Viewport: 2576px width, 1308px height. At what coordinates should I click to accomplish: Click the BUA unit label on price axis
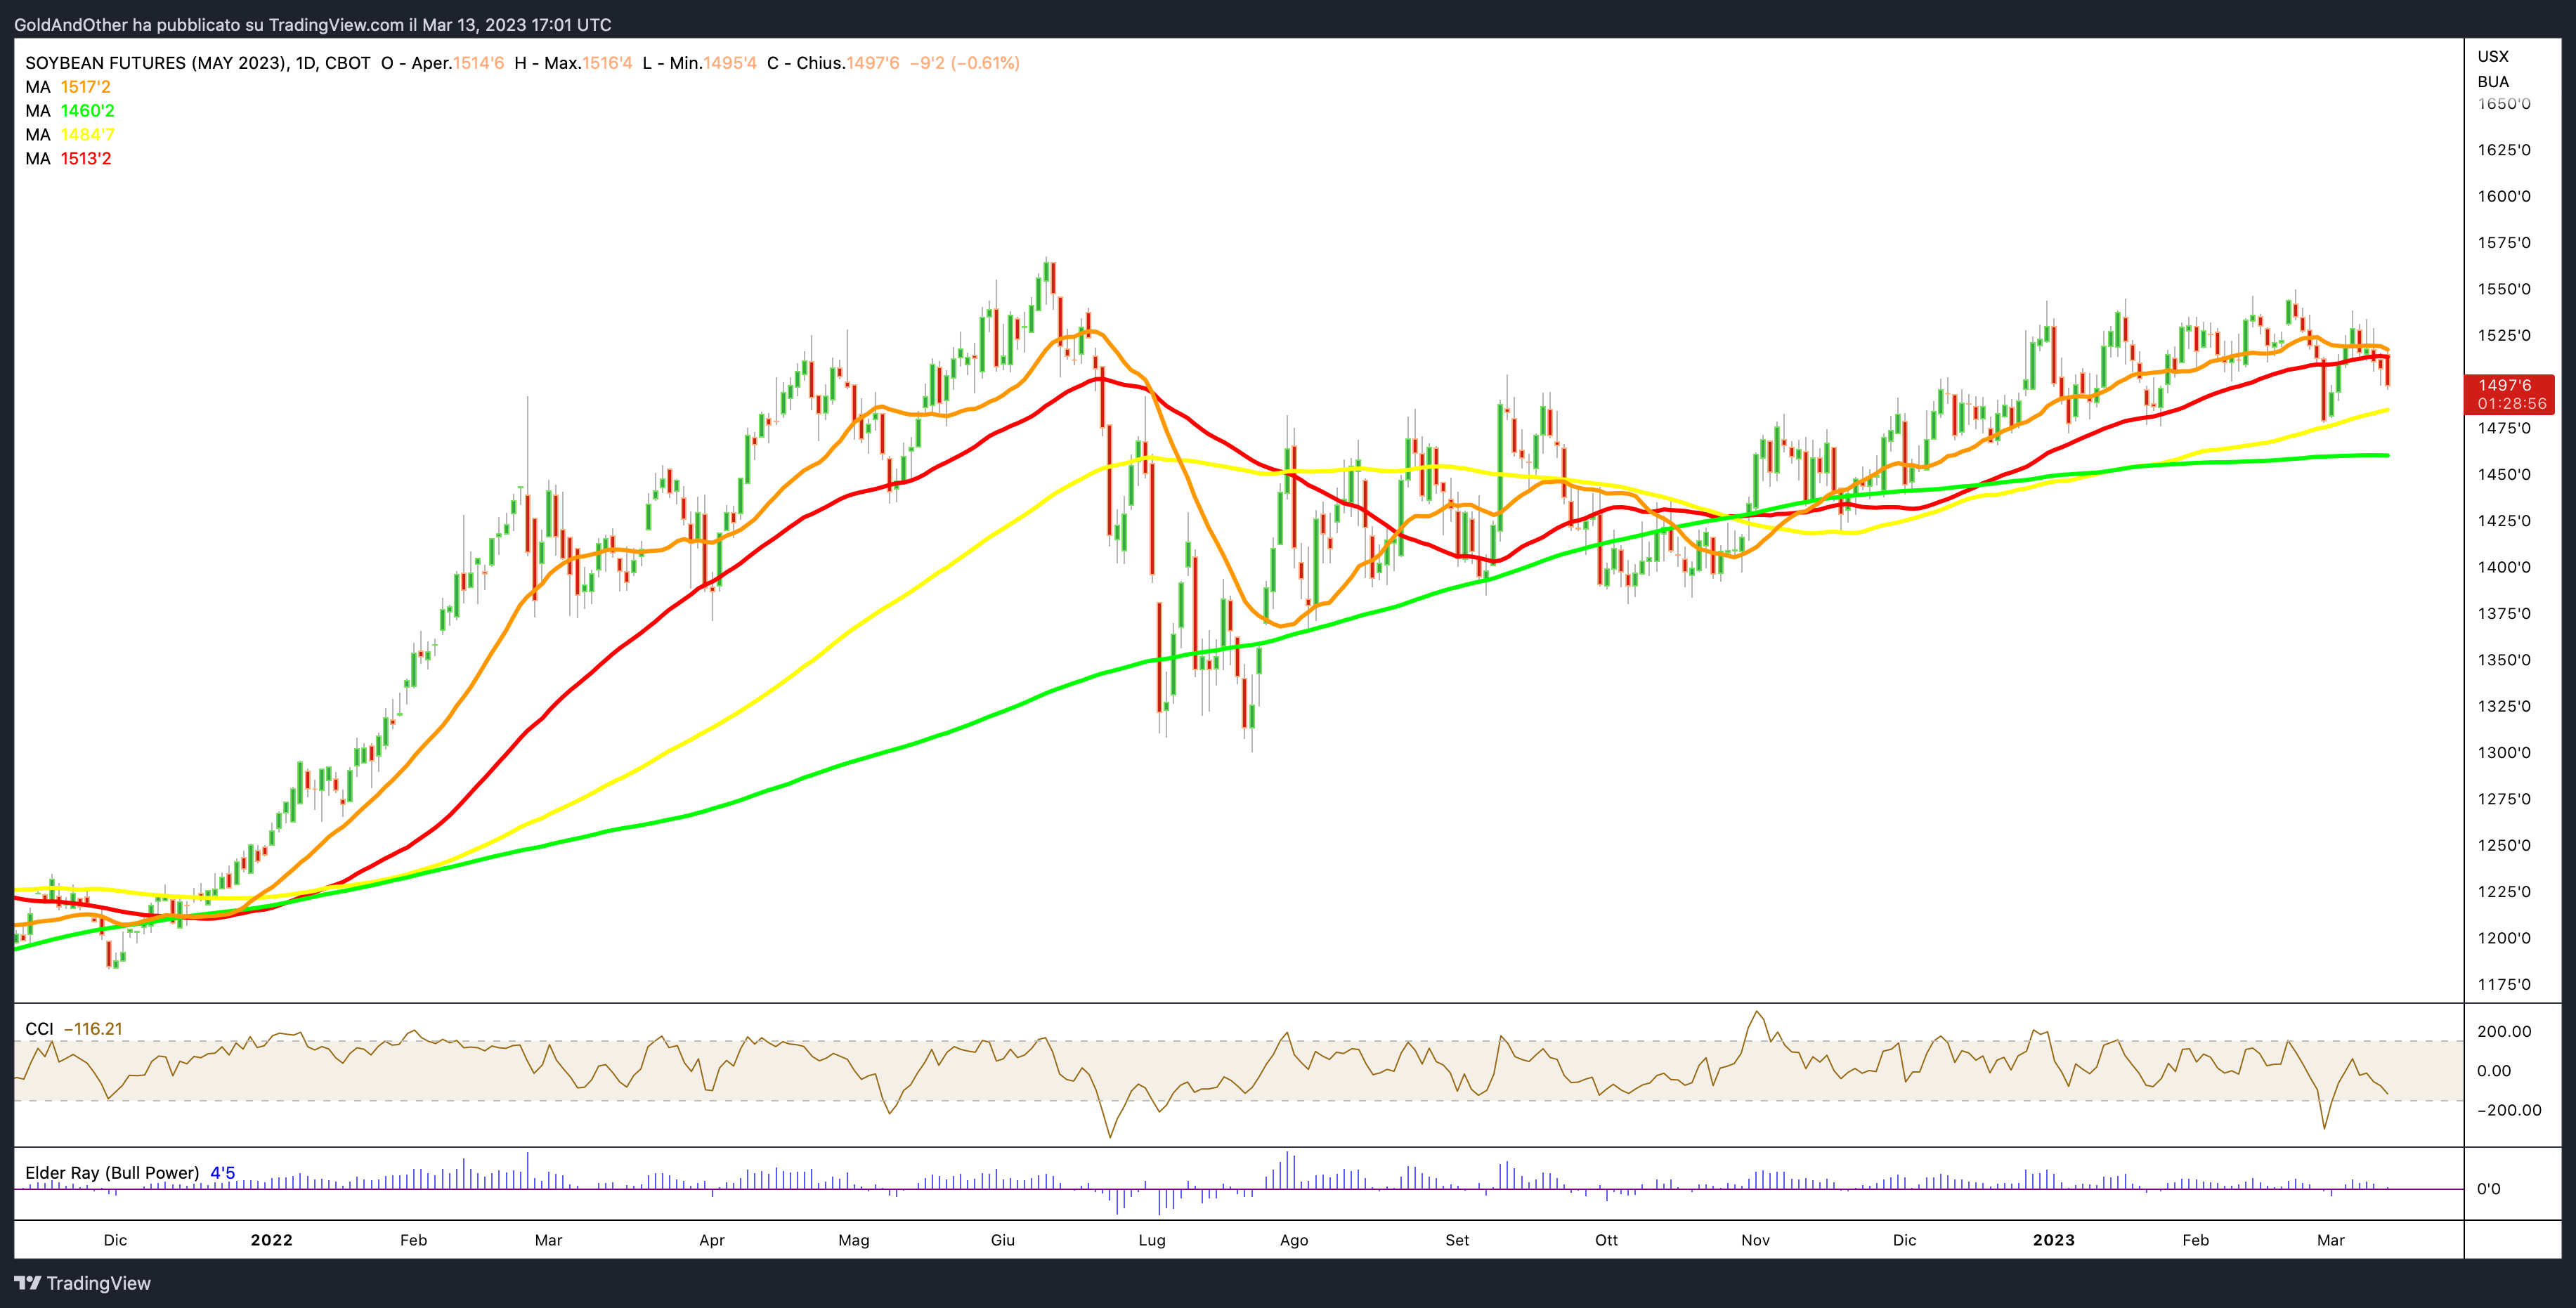pyautogui.click(x=2493, y=82)
